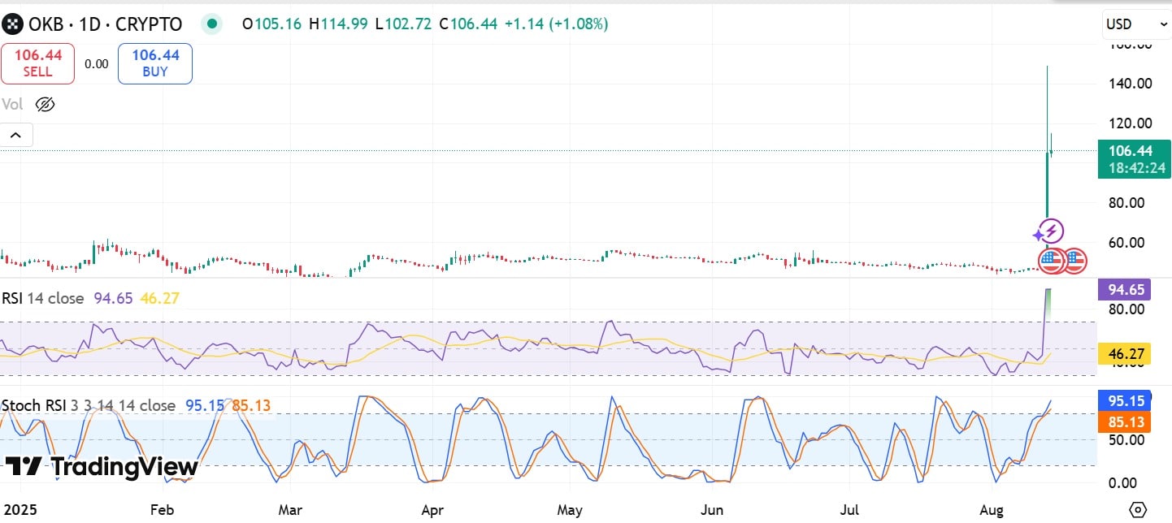The height and width of the screenshot is (523, 1172).
Task: Click the rightmost US flag event icon
Action: pyautogui.click(x=1074, y=261)
